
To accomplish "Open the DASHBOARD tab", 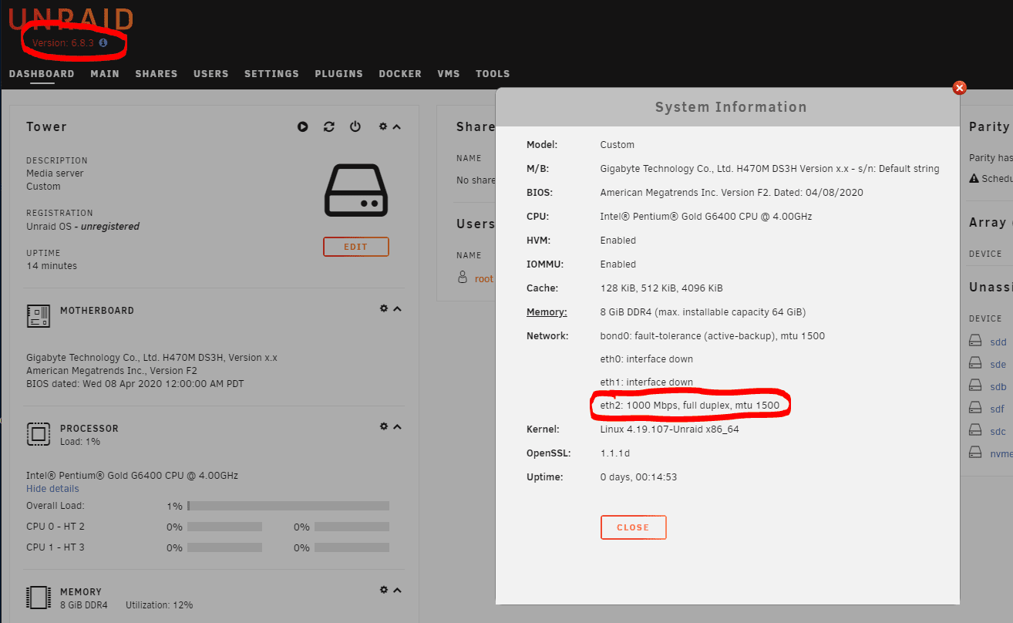I will point(42,74).
